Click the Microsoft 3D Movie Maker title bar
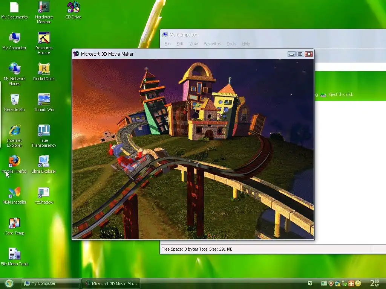The height and width of the screenshot is (289, 386). coord(193,54)
